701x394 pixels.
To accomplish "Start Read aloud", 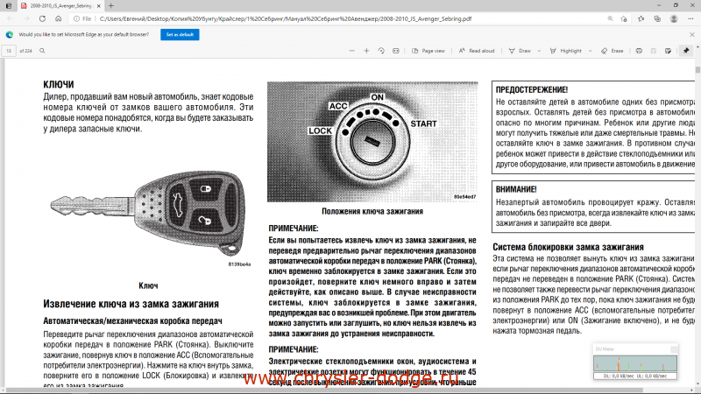I will click(477, 51).
